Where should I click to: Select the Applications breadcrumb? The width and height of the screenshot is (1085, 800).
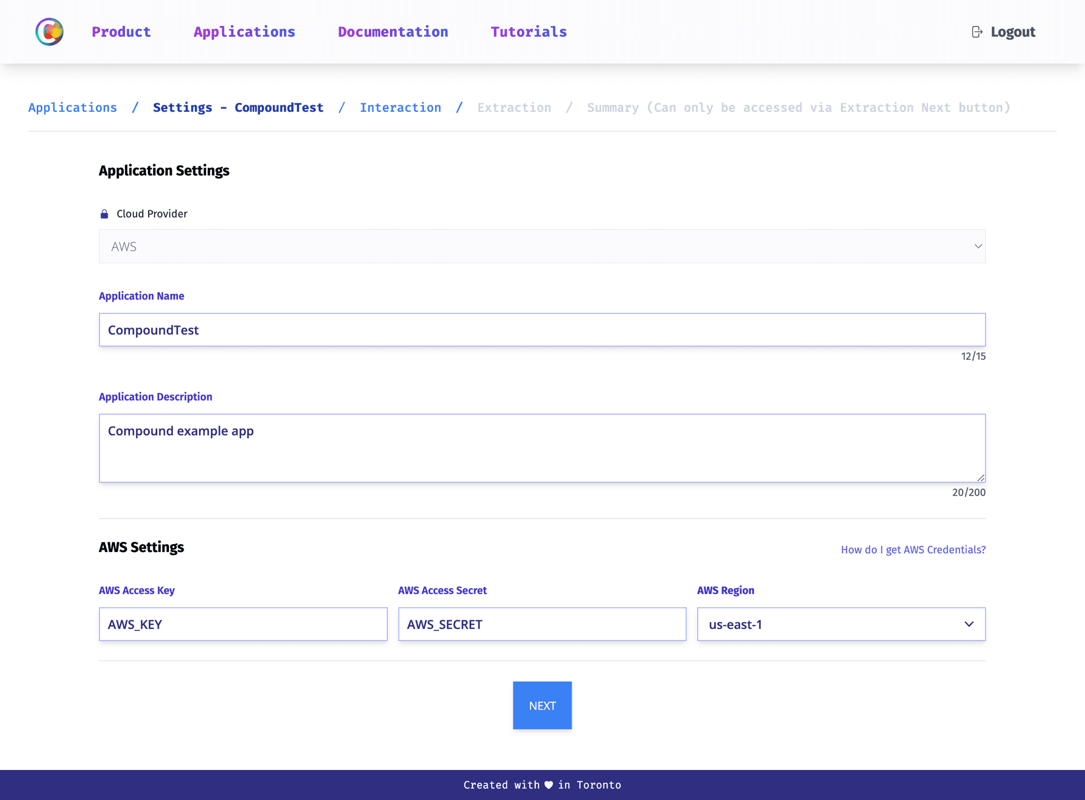(72, 107)
